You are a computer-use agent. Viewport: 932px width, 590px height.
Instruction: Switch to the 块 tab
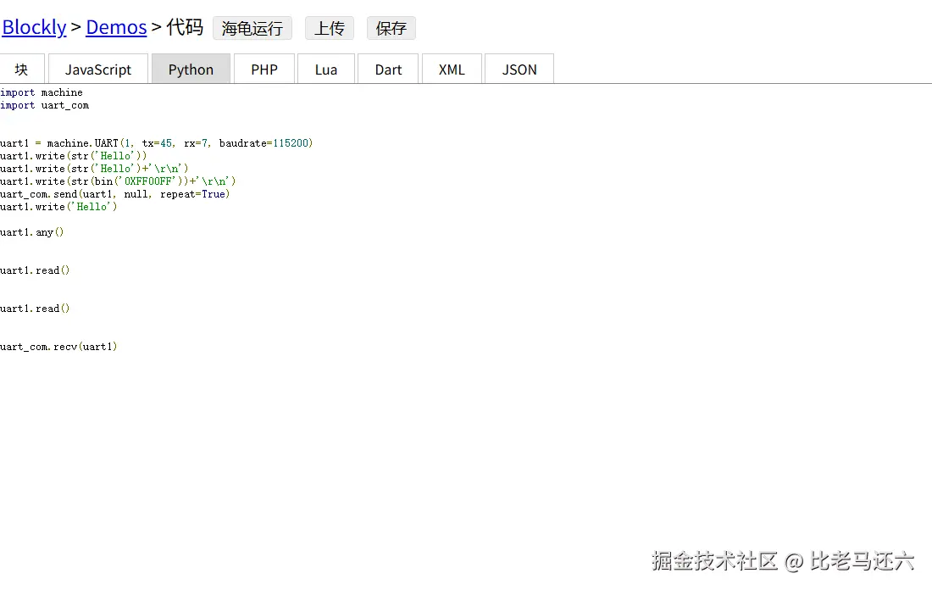[22, 69]
